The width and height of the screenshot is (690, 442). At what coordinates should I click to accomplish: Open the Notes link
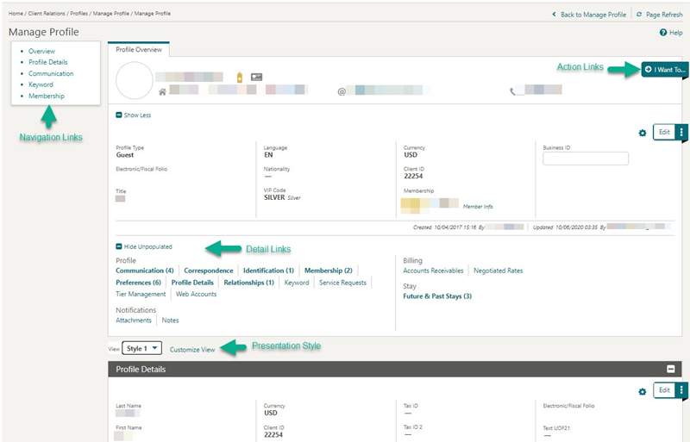click(x=170, y=321)
